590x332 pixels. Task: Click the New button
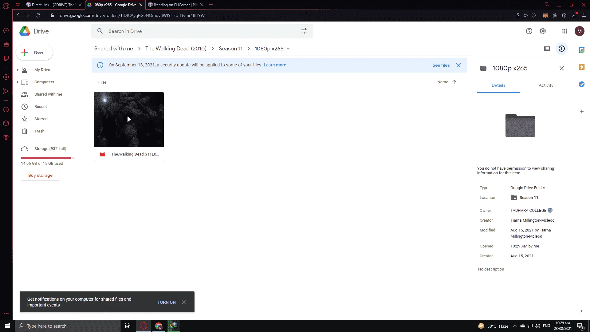point(34,53)
